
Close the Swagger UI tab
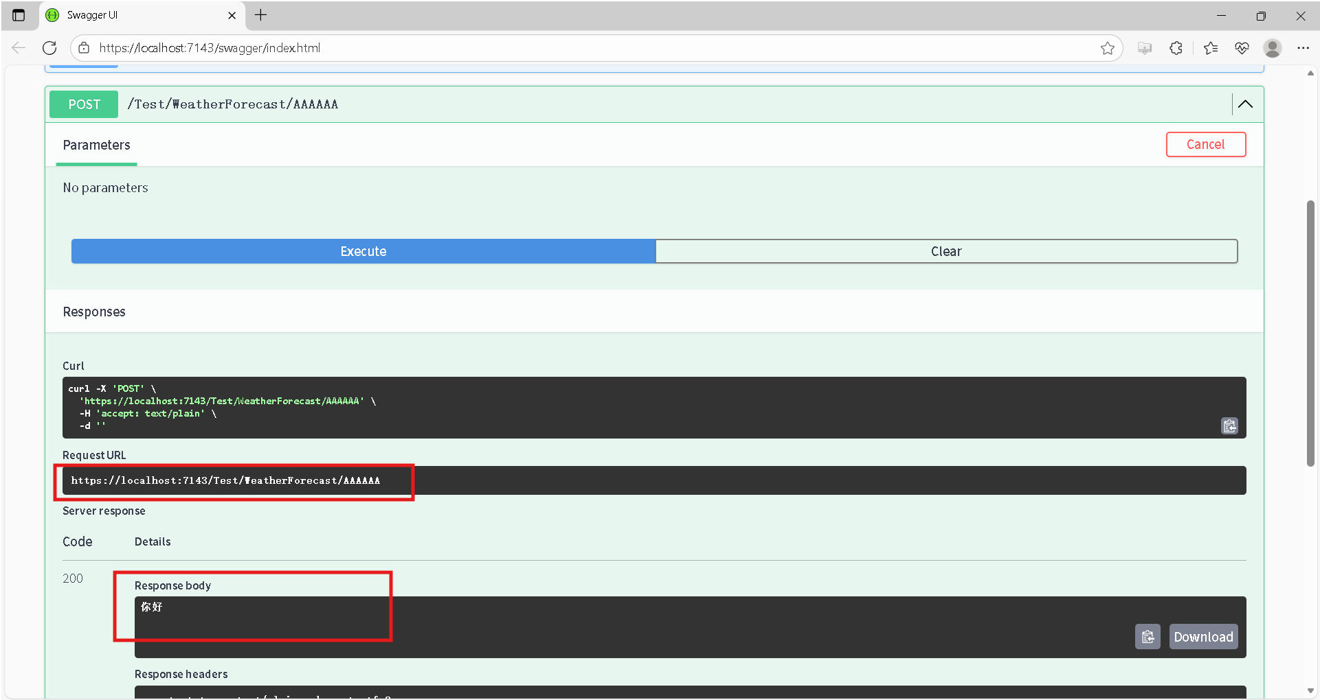pyautogui.click(x=232, y=15)
